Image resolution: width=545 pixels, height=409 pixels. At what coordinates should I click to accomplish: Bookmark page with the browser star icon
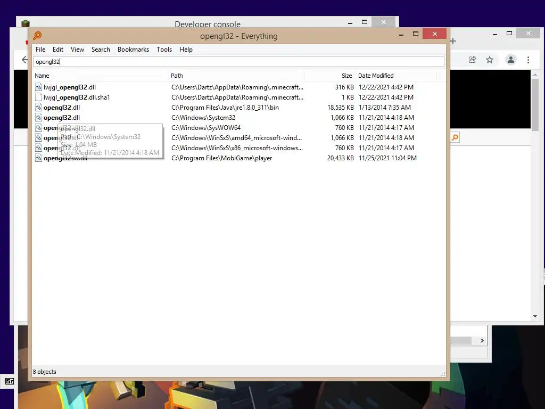490,60
